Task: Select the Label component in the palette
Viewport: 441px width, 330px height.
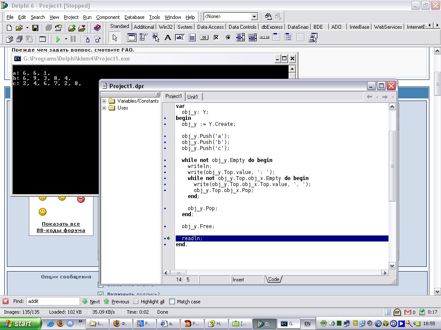Action: tap(168, 38)
